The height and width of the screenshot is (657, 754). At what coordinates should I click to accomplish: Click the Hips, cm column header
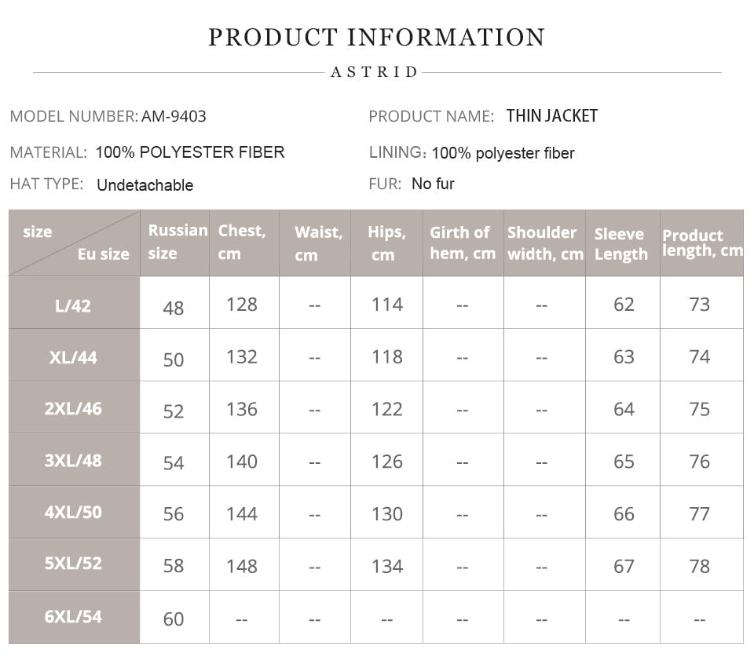(386, 243)
